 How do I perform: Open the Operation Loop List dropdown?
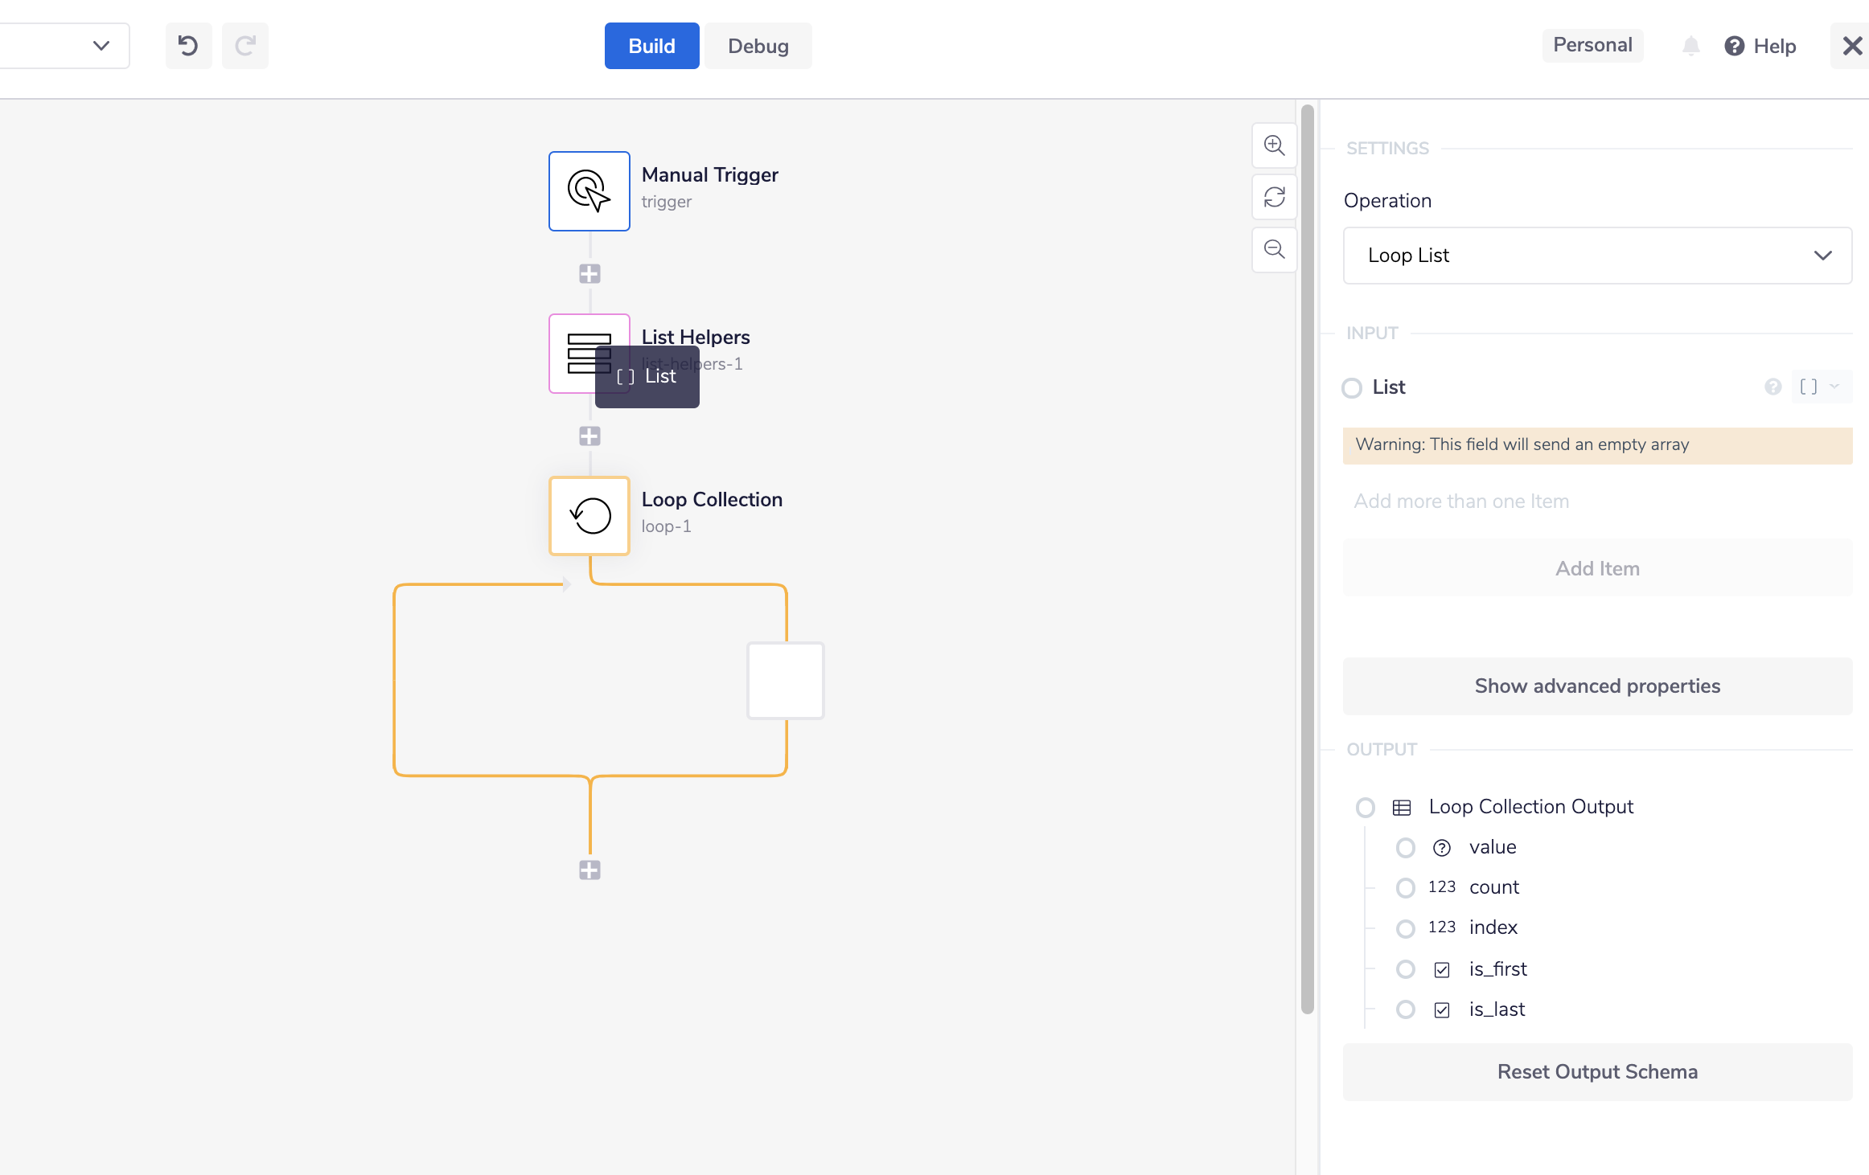click(1596, 256)
